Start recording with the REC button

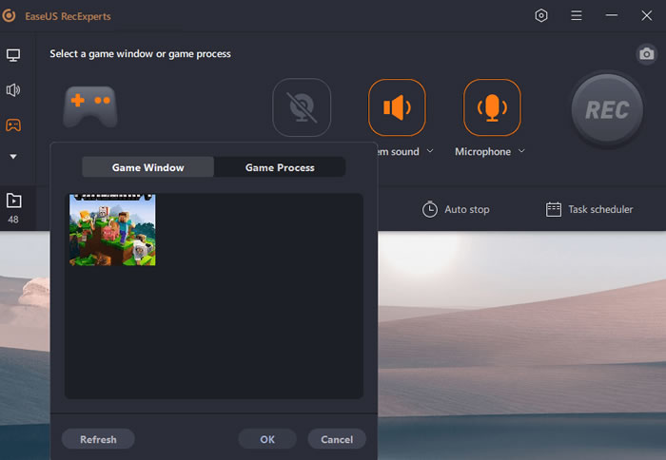(607, 109)
